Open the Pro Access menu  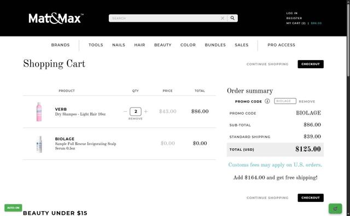click(281, 45)
